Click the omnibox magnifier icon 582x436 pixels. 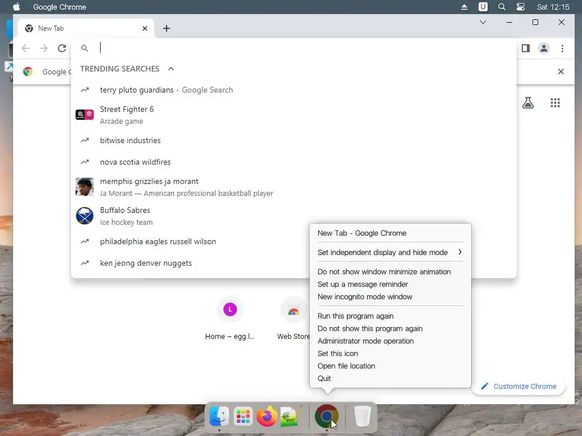point(85,48)
